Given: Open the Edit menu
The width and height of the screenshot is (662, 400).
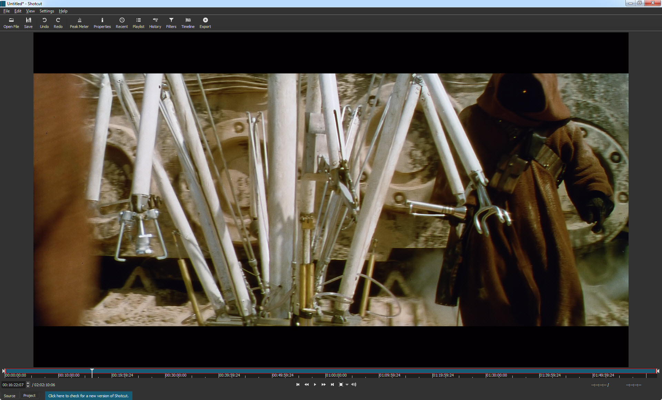Looking at the screenshot, I should pos(18,11).
